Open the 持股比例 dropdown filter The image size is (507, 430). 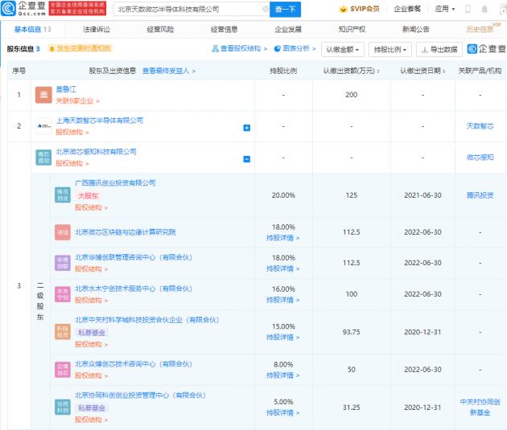coord(391,49)
